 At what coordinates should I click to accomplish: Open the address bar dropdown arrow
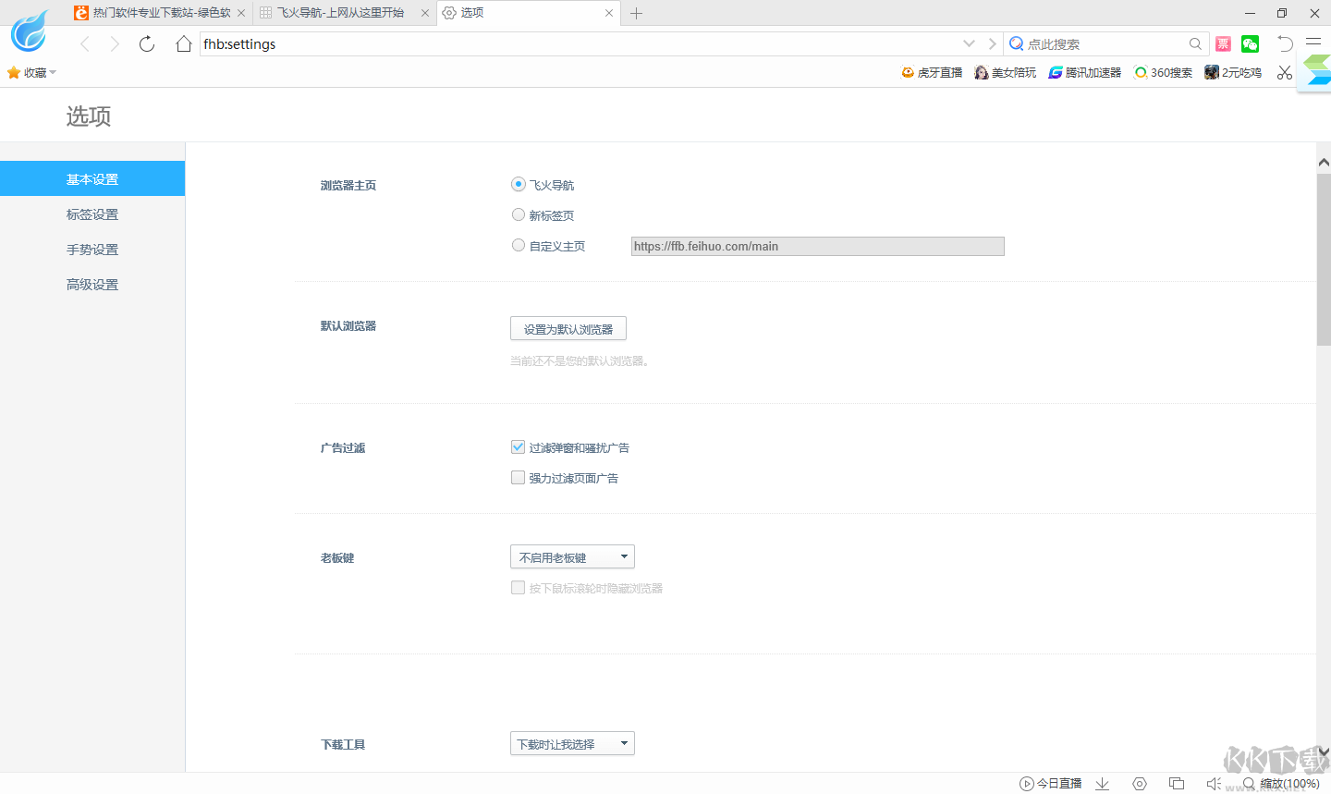click(969, 43)
